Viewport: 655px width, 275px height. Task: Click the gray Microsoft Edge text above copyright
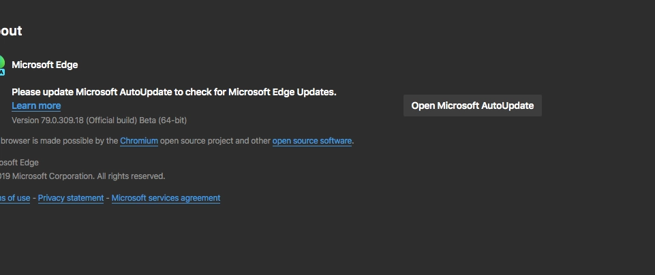click(19, 163)
